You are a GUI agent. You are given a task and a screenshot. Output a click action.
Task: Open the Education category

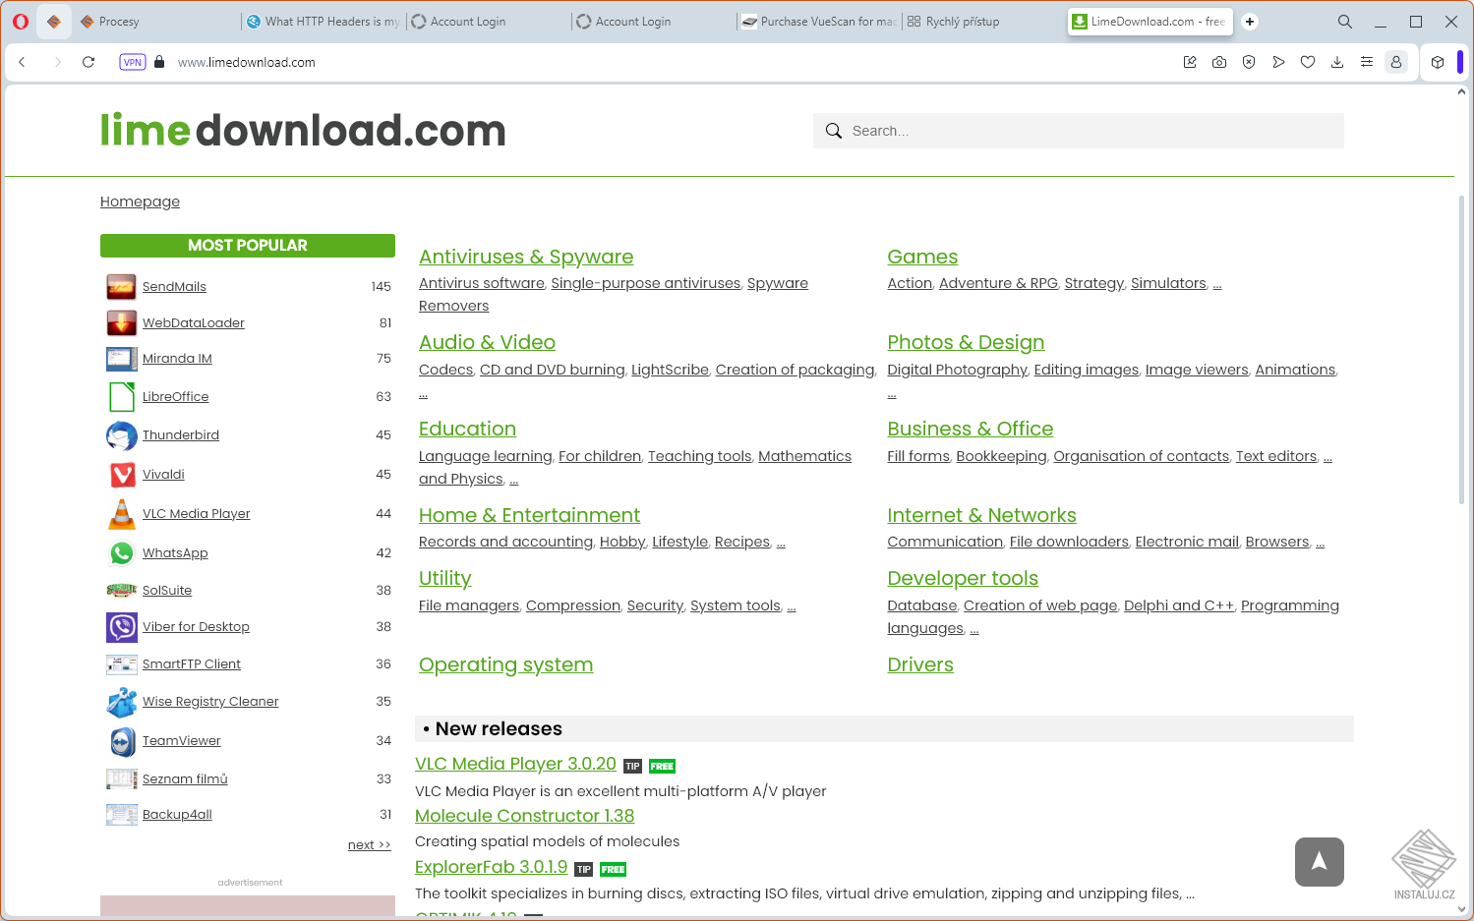pos(467,429)
